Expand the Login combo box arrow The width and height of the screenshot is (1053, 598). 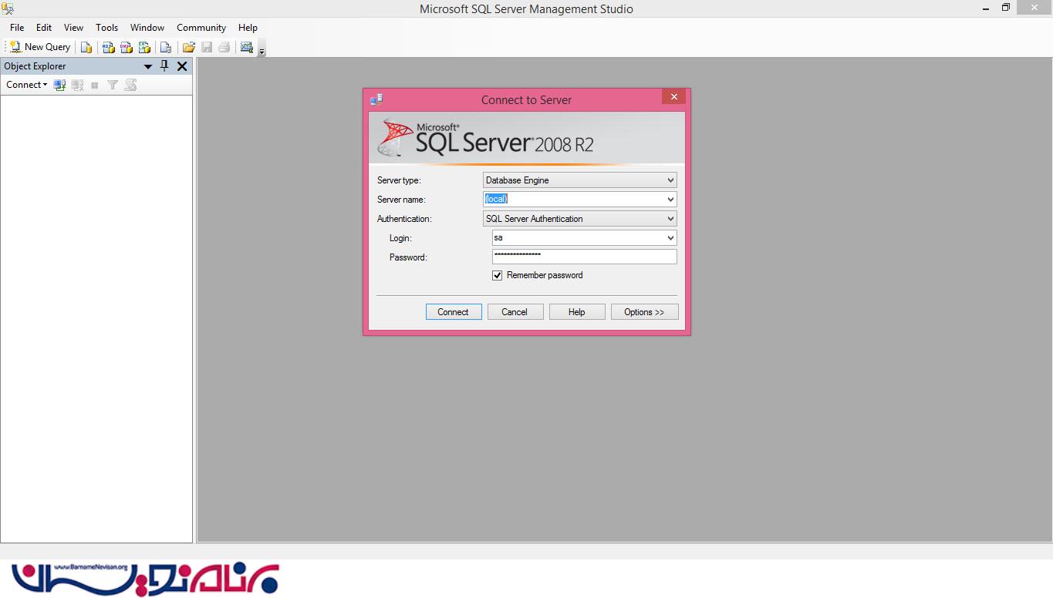click(x=670, y=238)
